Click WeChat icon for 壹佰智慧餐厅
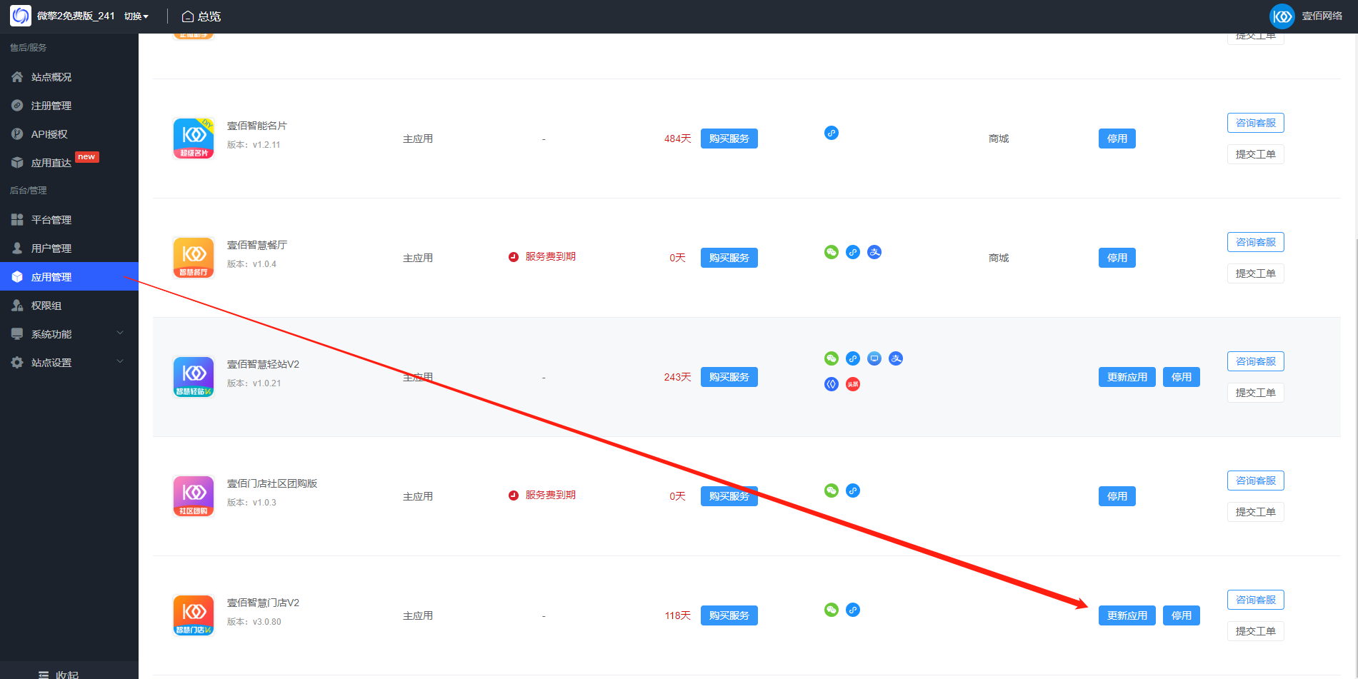The height and width of the screenshot is (679, 1358). [831, 252]
